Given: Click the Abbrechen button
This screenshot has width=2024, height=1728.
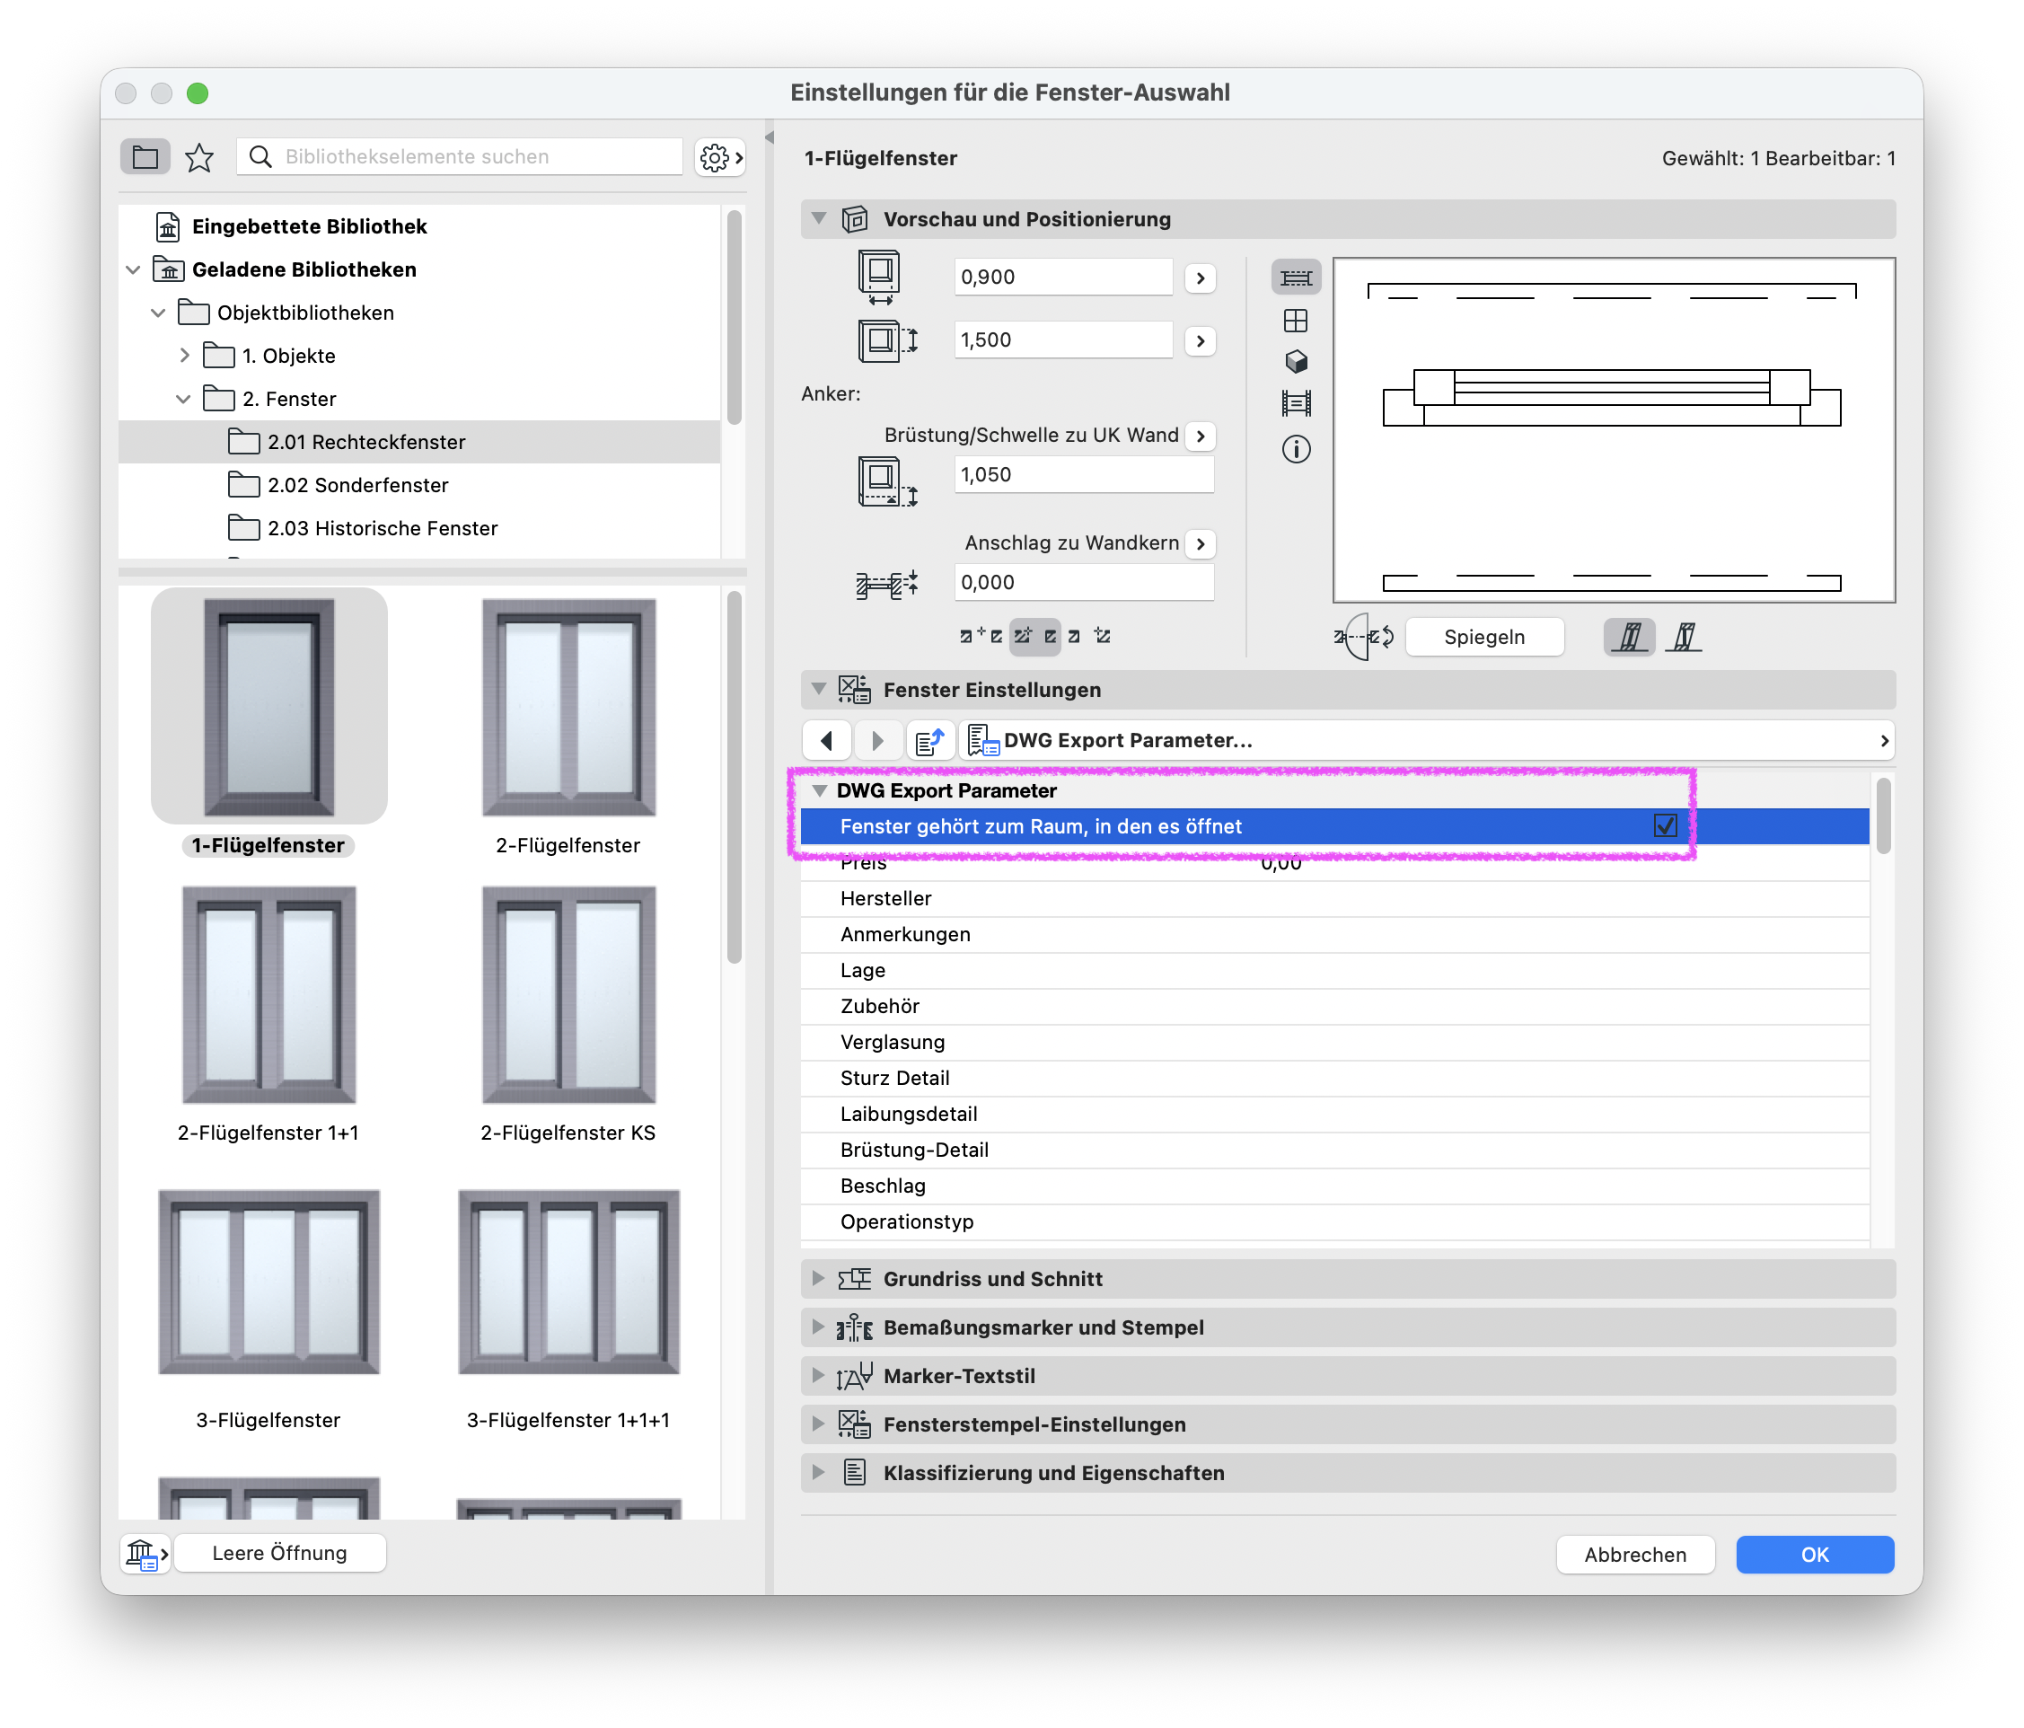Looking at the screenshot, I should [1635, 1554].
